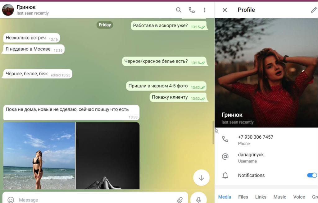Start a voice call with phone icon
Screen dimensions: 318x203
pos(192,10)
